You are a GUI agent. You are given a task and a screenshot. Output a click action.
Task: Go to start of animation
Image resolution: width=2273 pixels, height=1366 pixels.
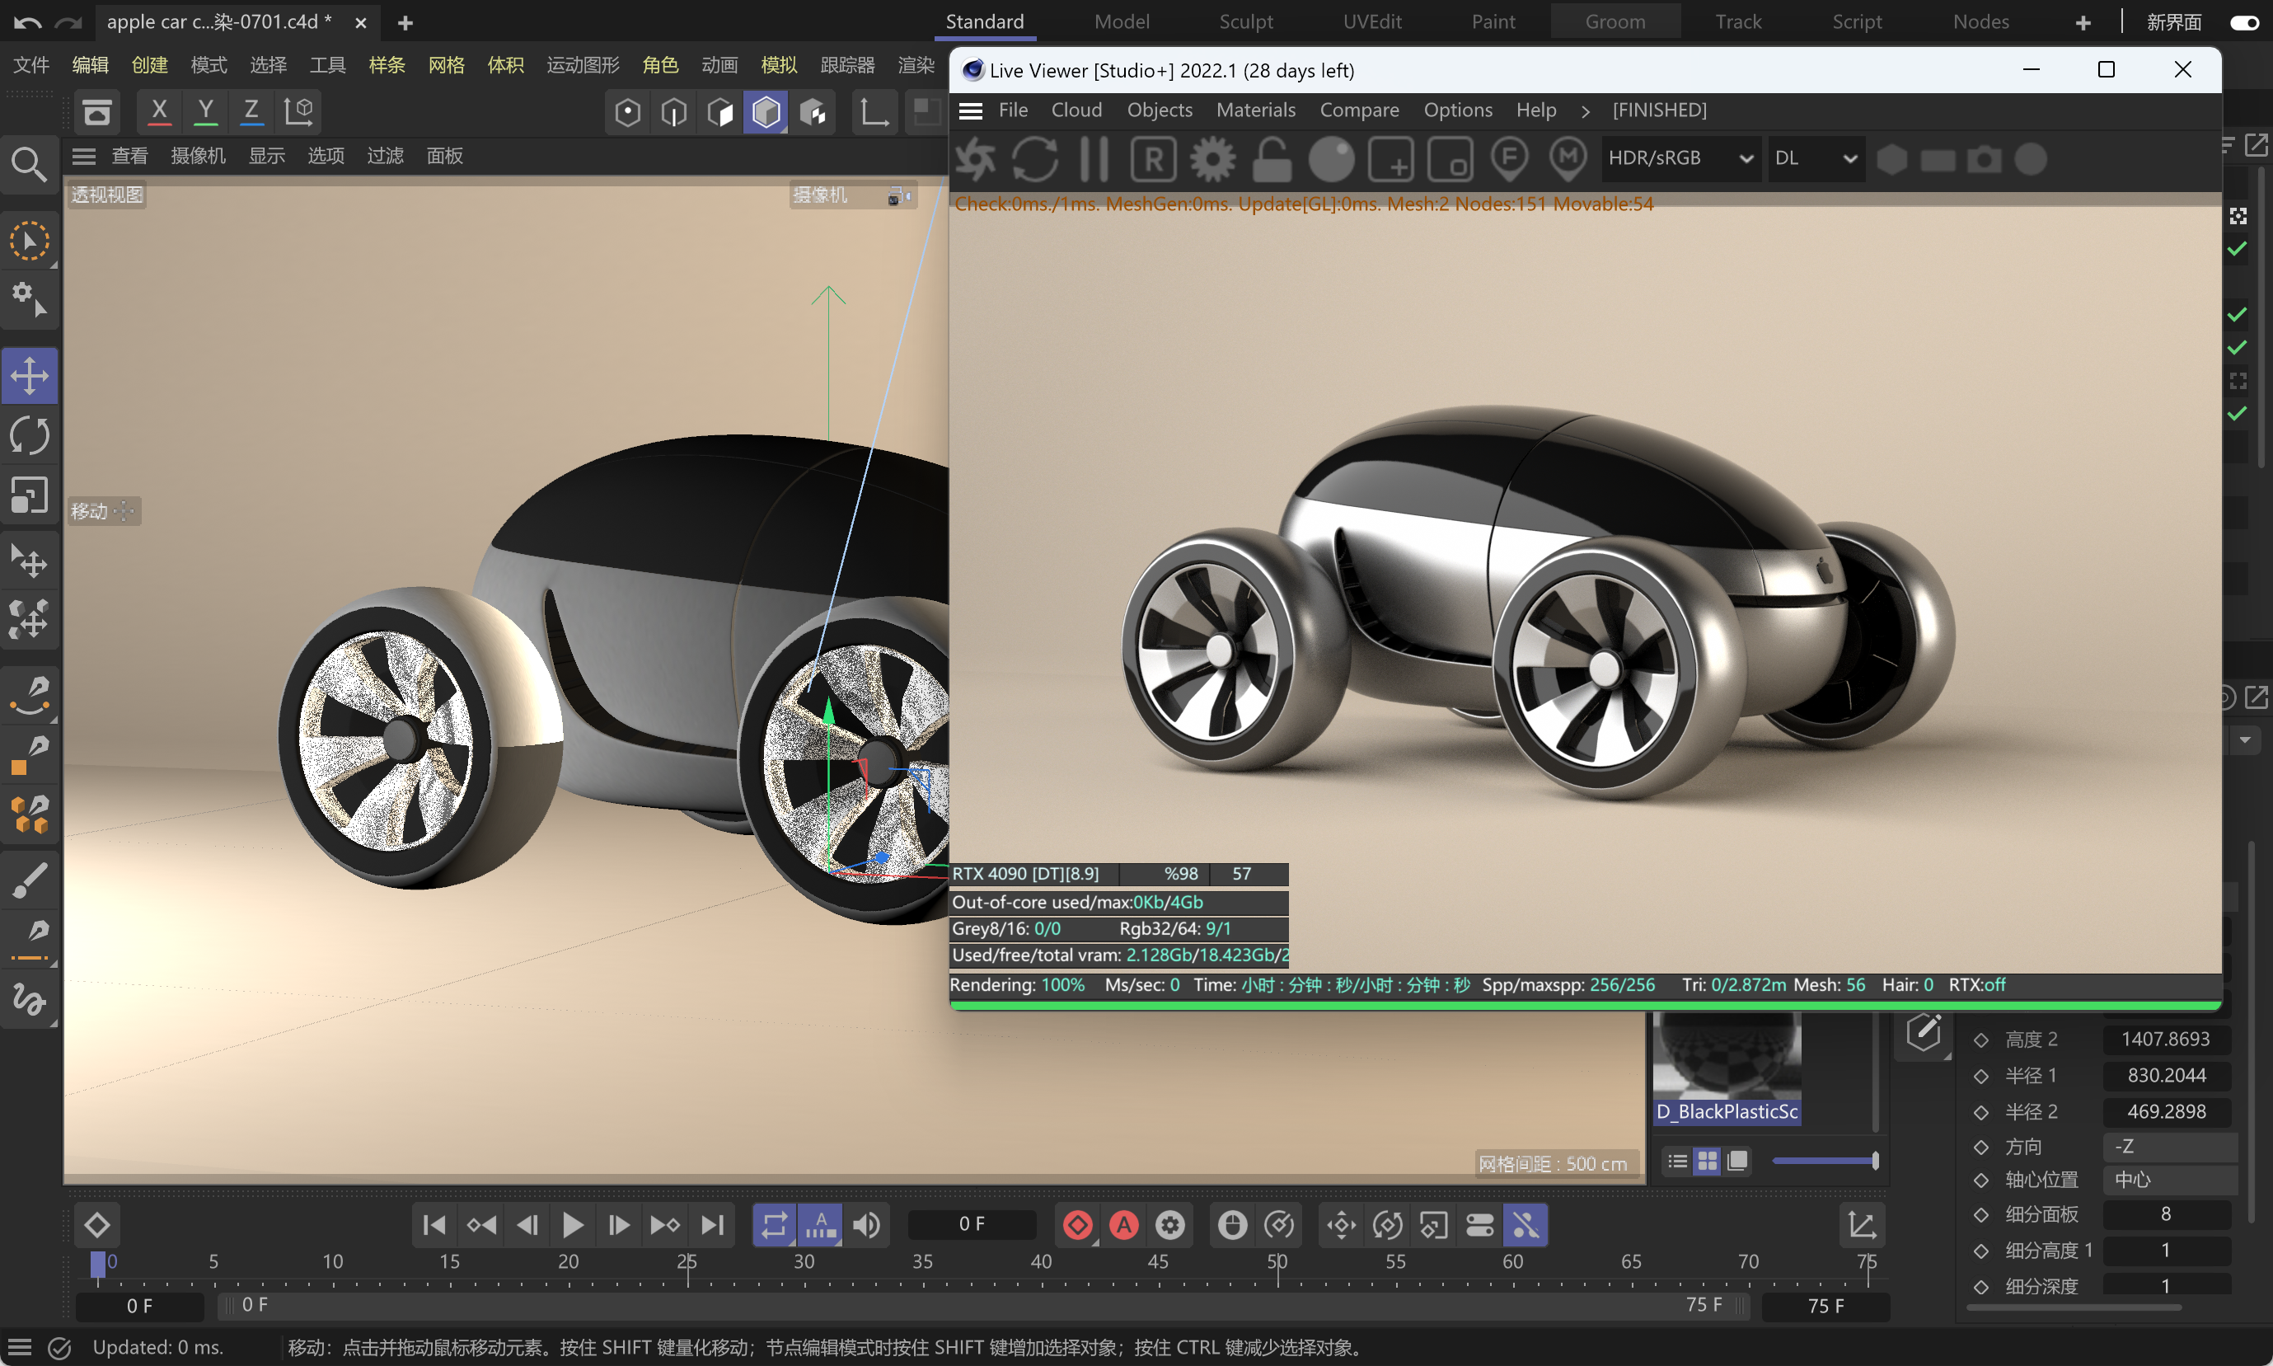click(x=434, y=1225)
